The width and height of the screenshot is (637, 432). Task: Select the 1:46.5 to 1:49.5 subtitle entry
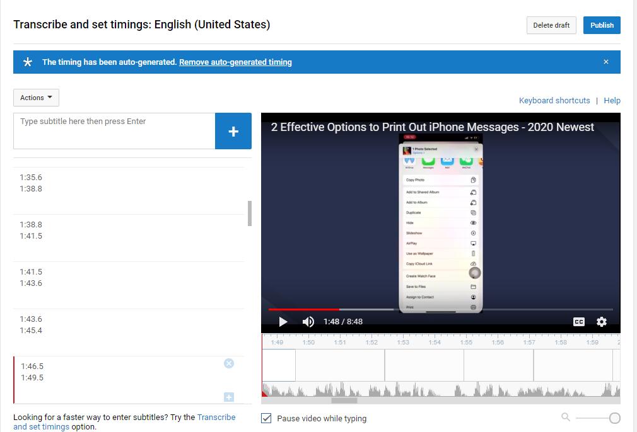point(129,380)
